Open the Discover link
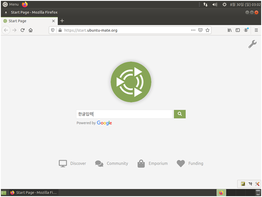The height and width of the screenshot is (197, 262). 78,163
